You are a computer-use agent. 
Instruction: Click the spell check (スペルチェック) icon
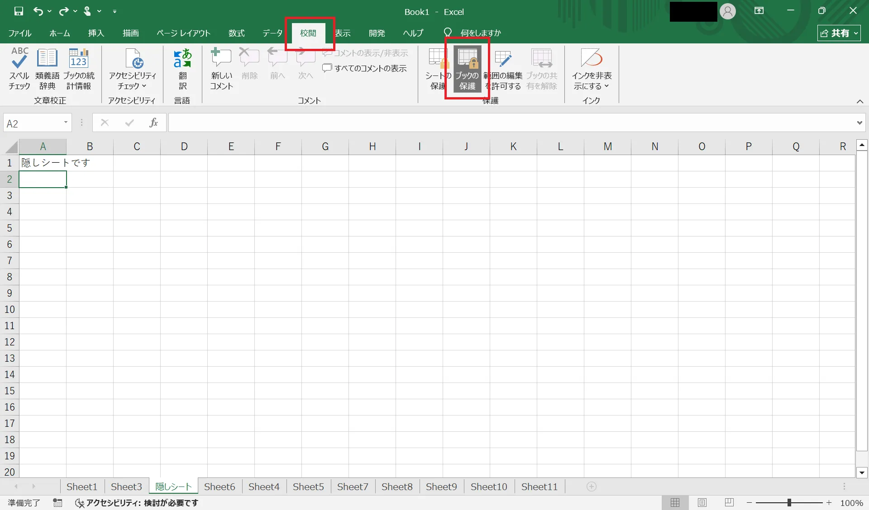coord(19,68)
